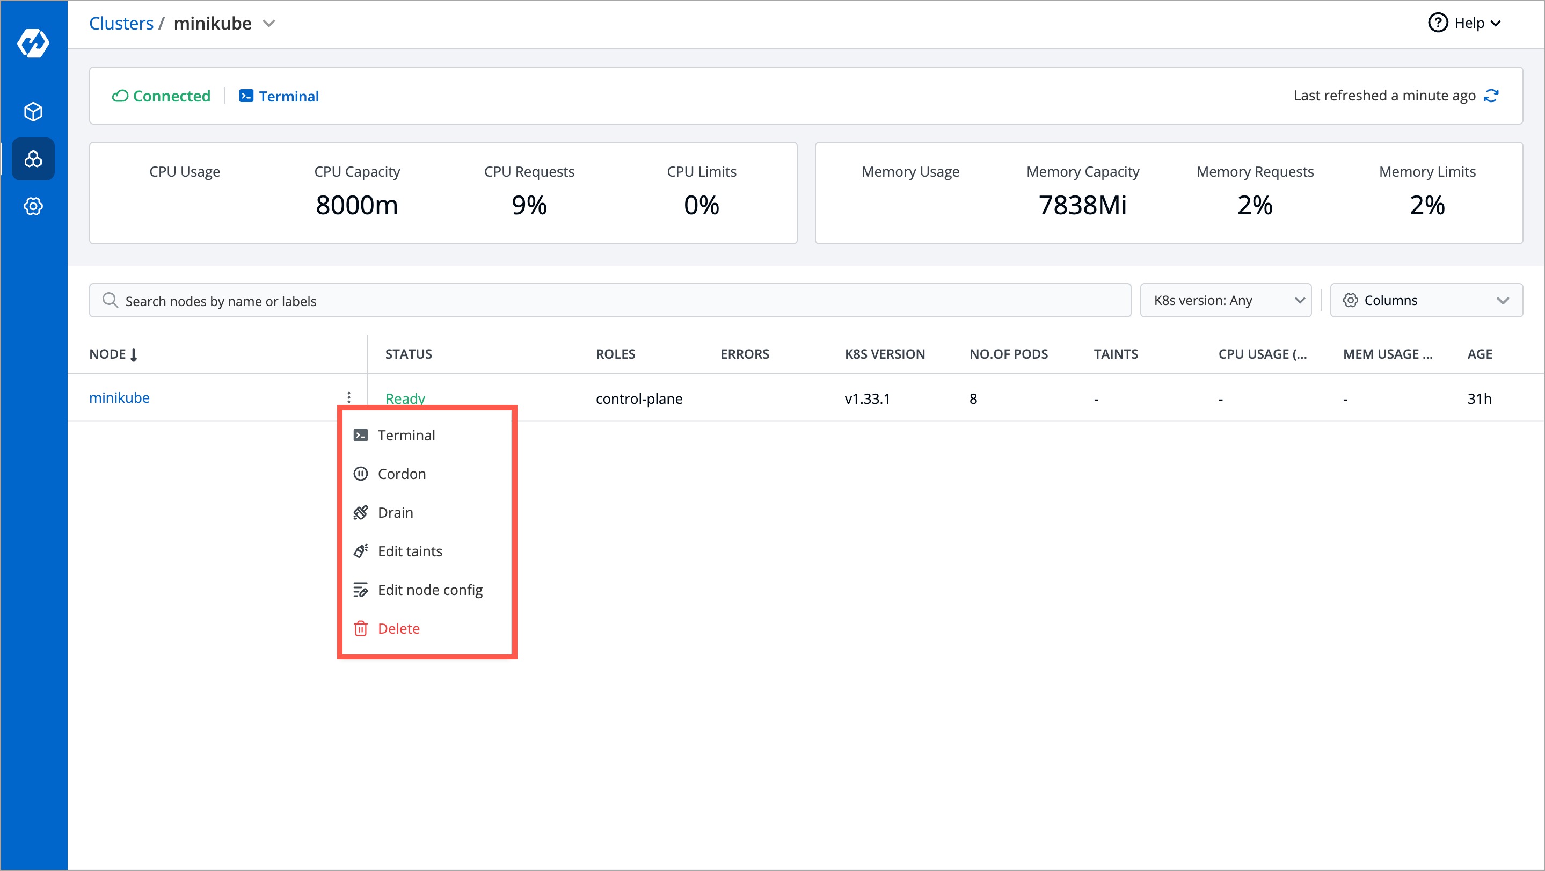Image resolution: width=1545 pixels, height=871 pixels.
Task: Click Delete in the node menu
Action: [398, 629]
